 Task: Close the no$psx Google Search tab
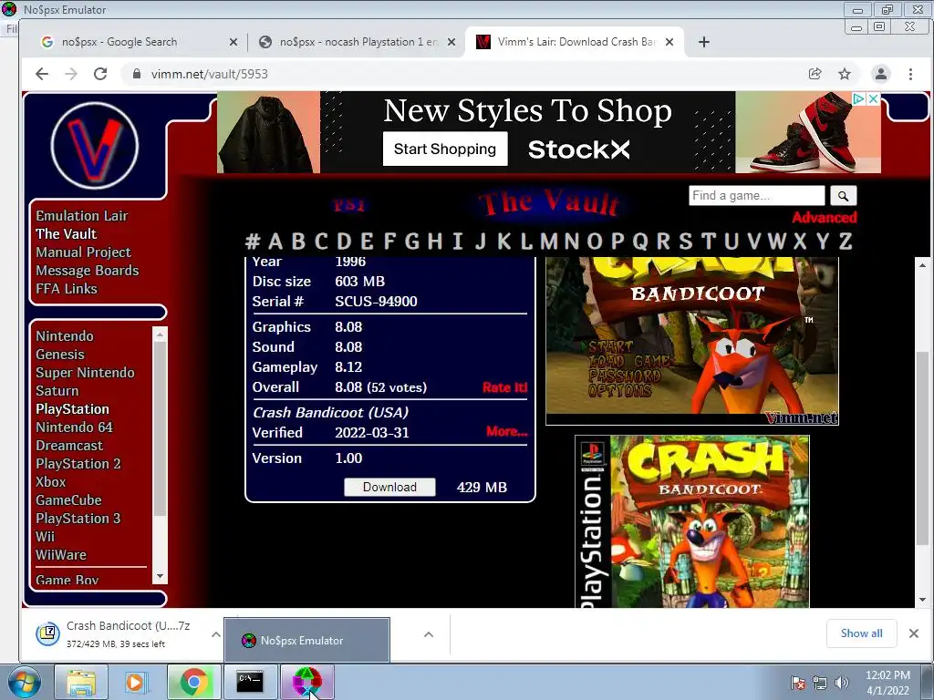233,42
